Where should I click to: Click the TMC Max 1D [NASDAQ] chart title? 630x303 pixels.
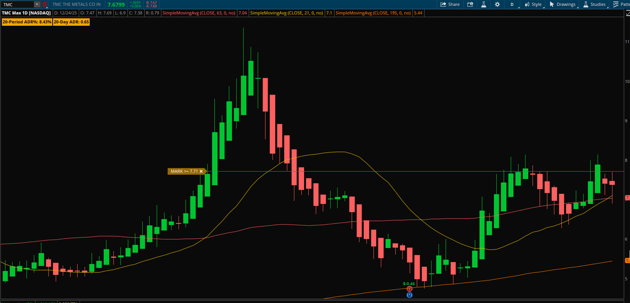coord(26,13)
